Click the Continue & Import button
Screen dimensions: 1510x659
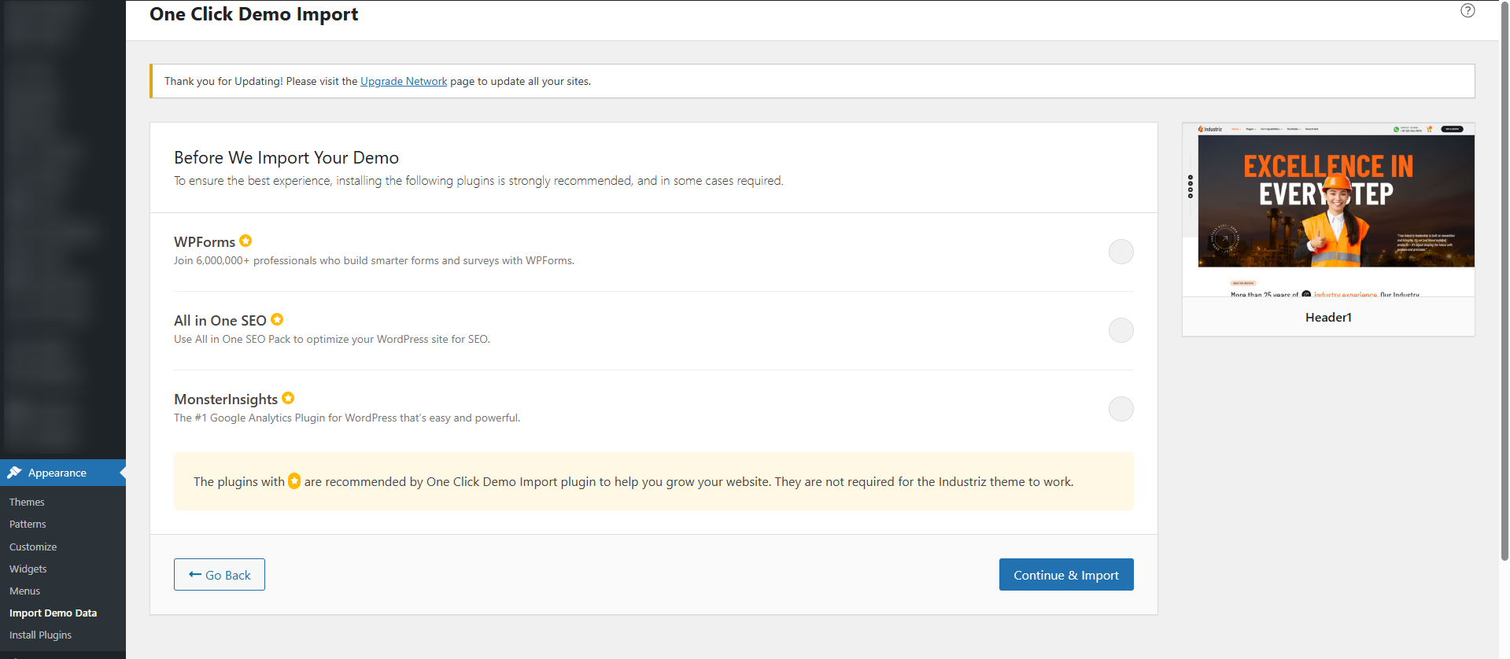pyautogui.click(x=1066, y=575)
